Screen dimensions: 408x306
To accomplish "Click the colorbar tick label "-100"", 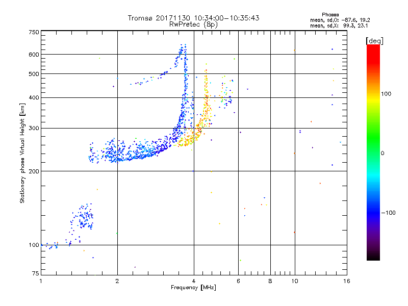I will click(389, 213).
